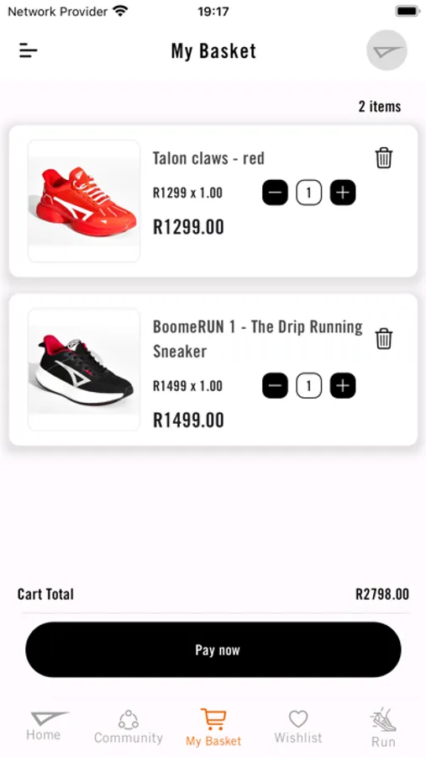Open the hamburger menu icon

[28, 50]
